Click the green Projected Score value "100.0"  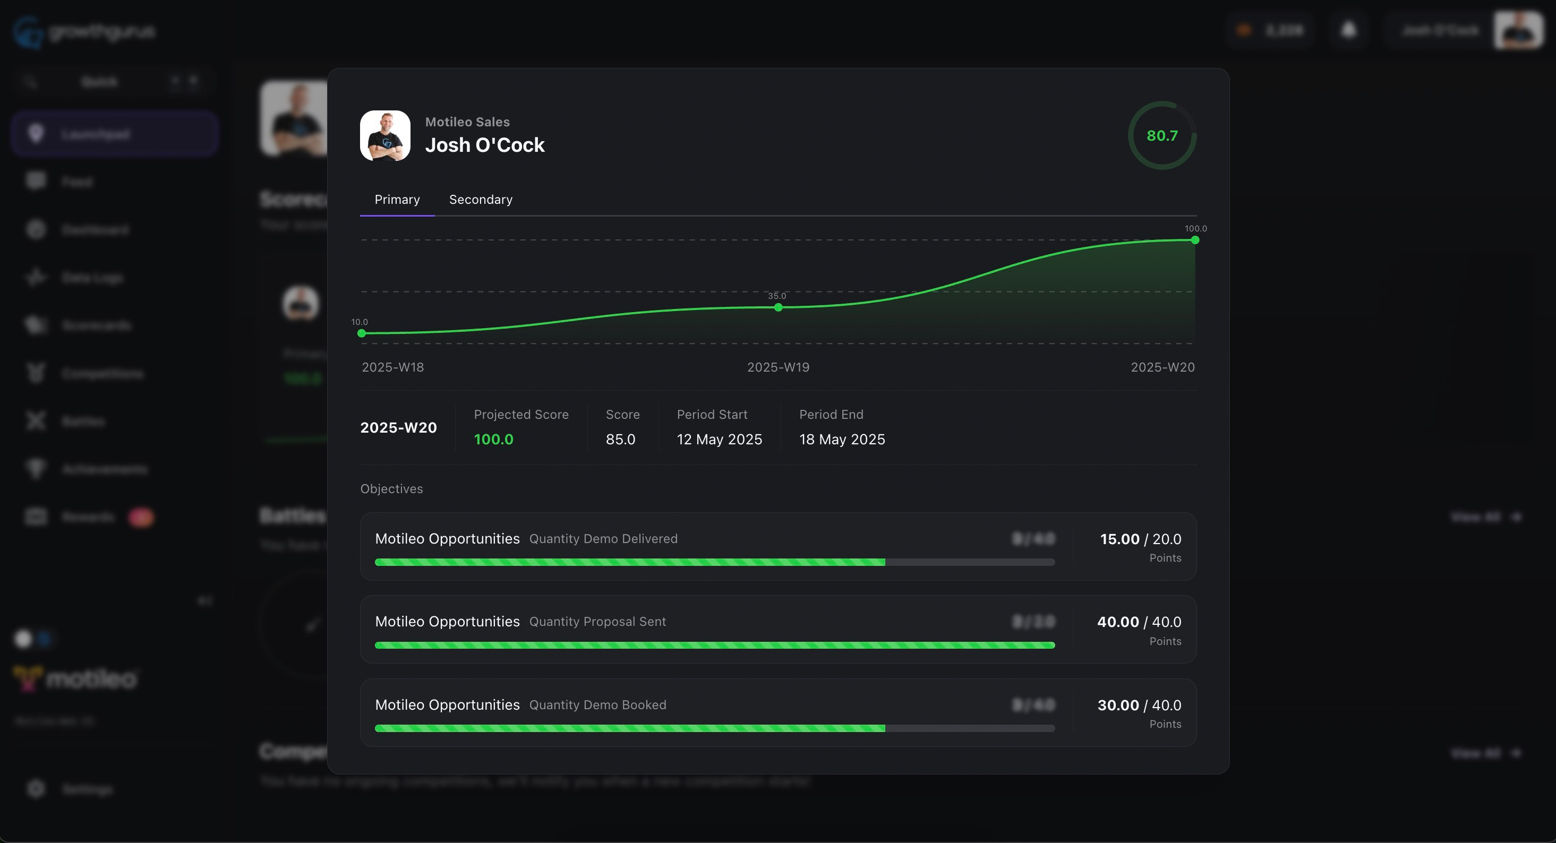(493, 440)
